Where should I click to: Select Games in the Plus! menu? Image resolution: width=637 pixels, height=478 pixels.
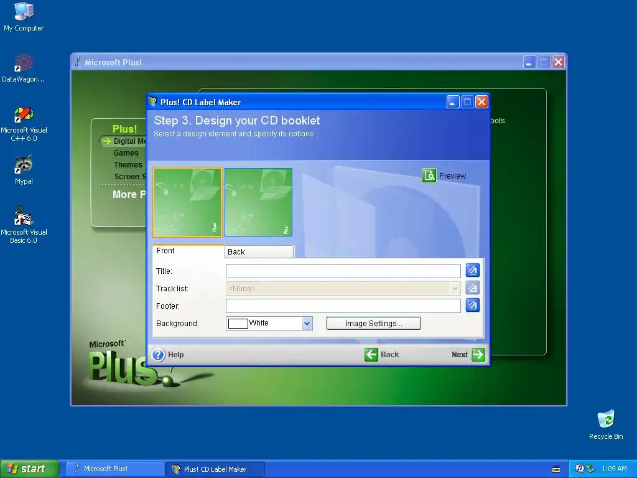[126, 153]
